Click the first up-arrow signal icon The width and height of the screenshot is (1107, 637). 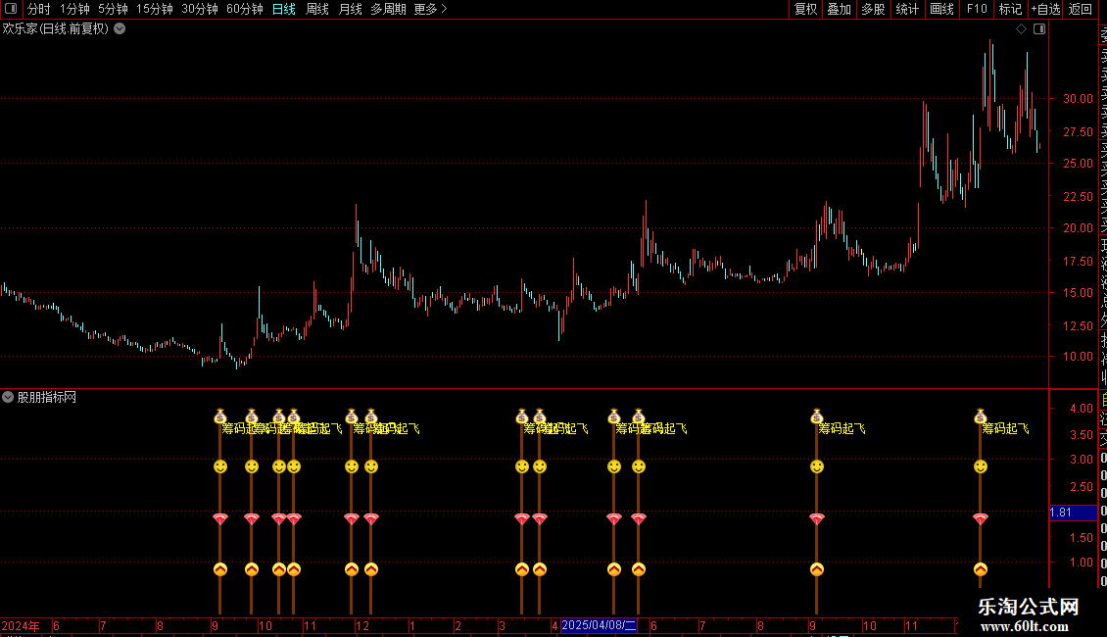pos(220,569)
